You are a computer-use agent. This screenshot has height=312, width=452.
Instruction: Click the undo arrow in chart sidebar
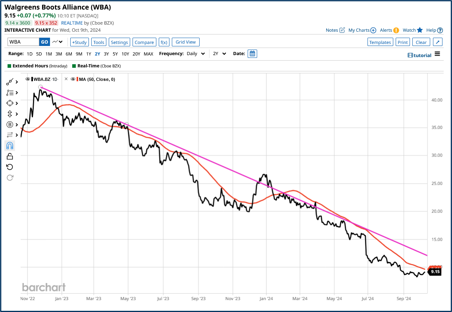[10, 167]
